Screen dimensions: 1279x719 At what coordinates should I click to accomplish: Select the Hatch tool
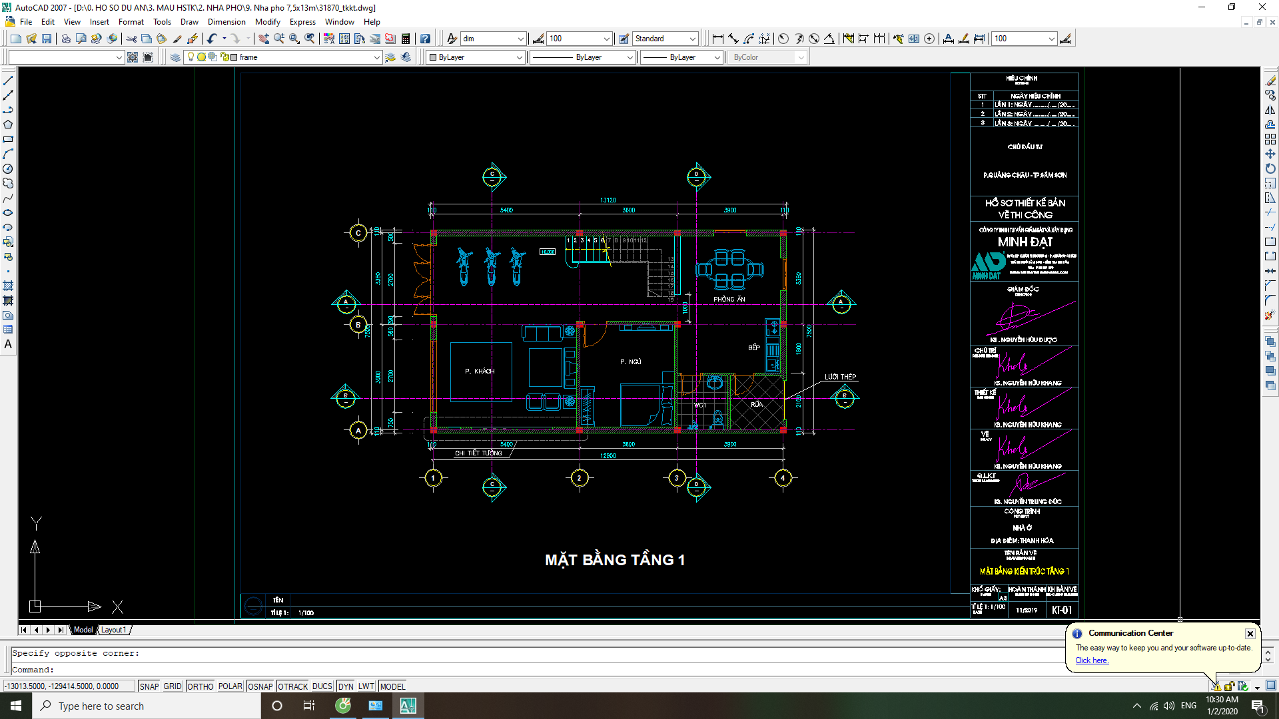pos(8,286)
